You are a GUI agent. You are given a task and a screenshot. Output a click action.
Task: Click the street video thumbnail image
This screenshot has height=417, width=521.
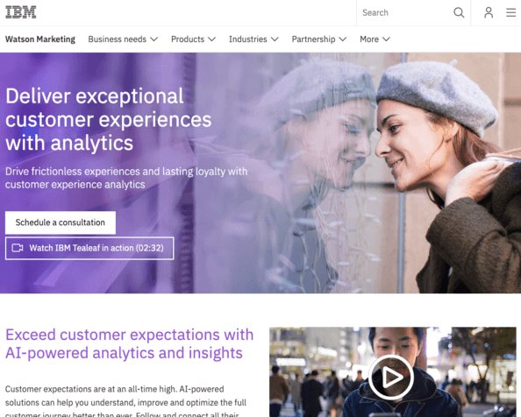pos(393,371)
